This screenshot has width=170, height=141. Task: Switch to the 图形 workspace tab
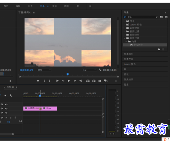pos(67,6)
